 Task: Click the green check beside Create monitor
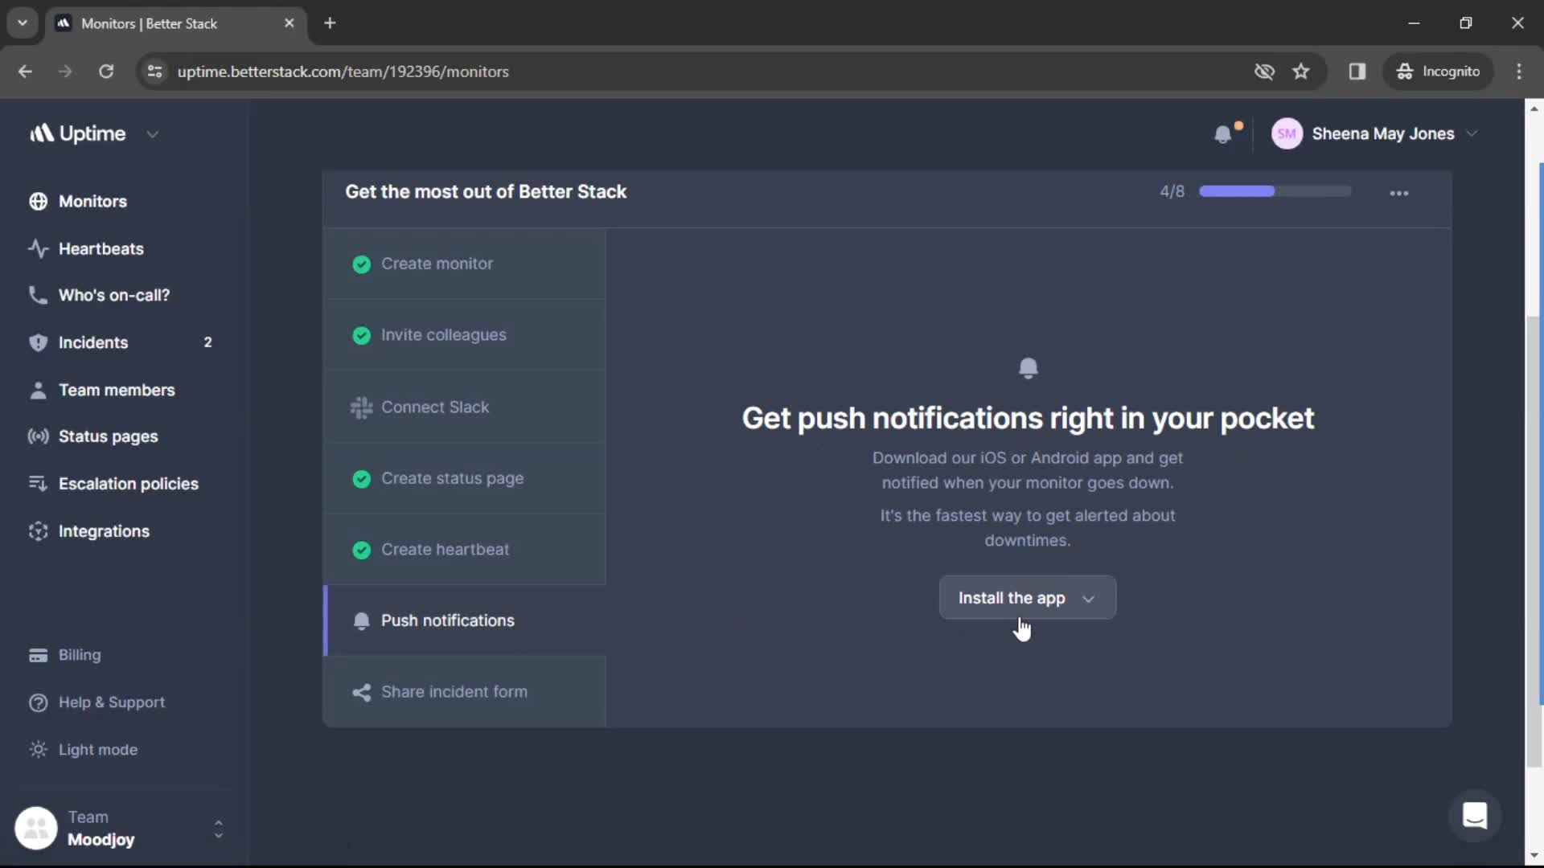click(361, 264)
